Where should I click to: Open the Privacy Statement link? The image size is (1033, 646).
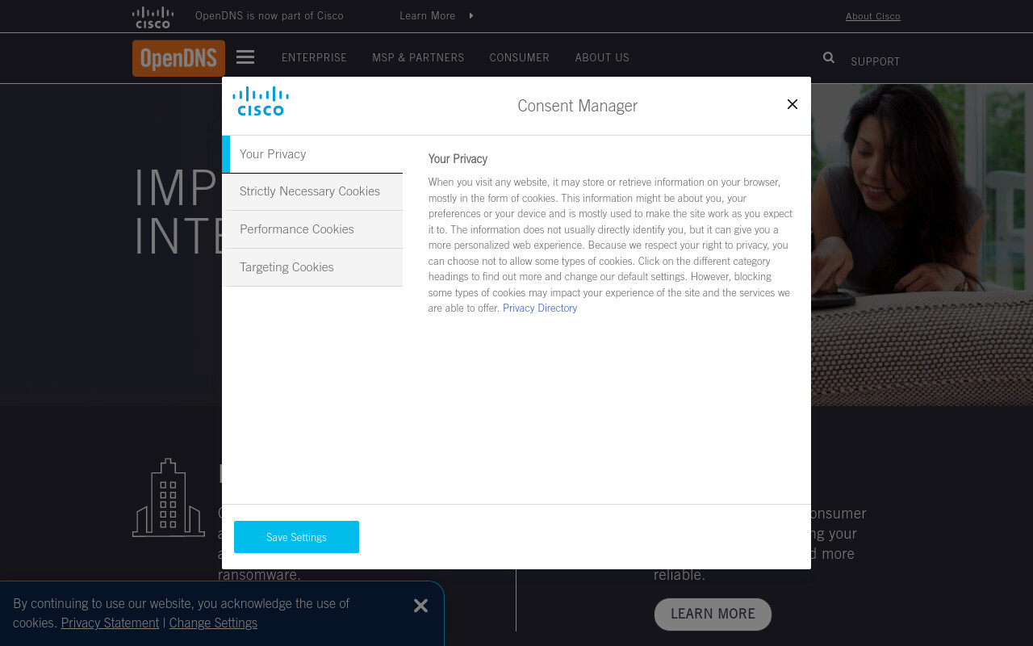tap(110, 623)
